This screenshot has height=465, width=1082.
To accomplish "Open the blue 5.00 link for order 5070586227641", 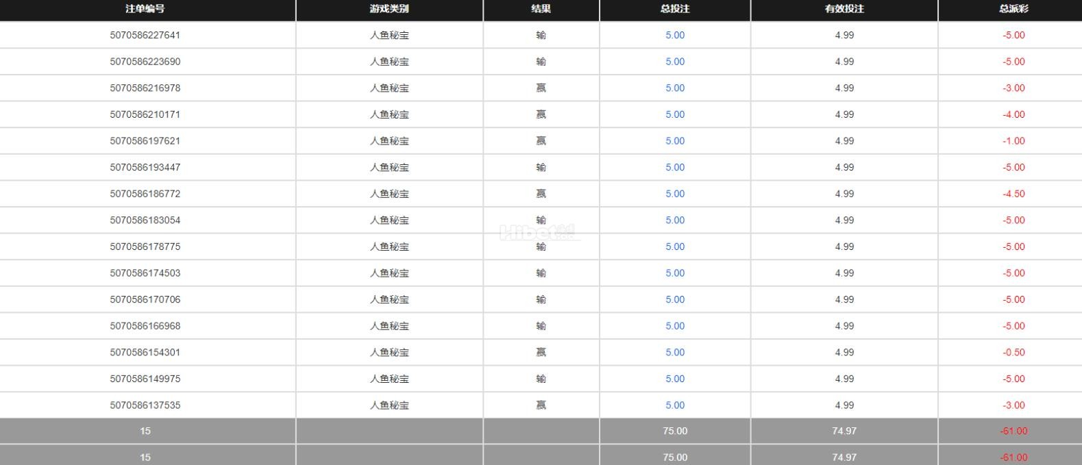I will 674,35.
